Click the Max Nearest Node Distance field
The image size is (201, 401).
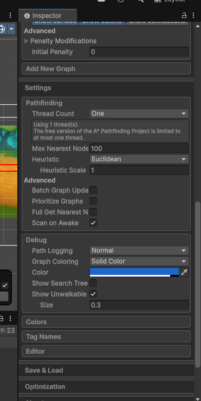coord(139,148)
